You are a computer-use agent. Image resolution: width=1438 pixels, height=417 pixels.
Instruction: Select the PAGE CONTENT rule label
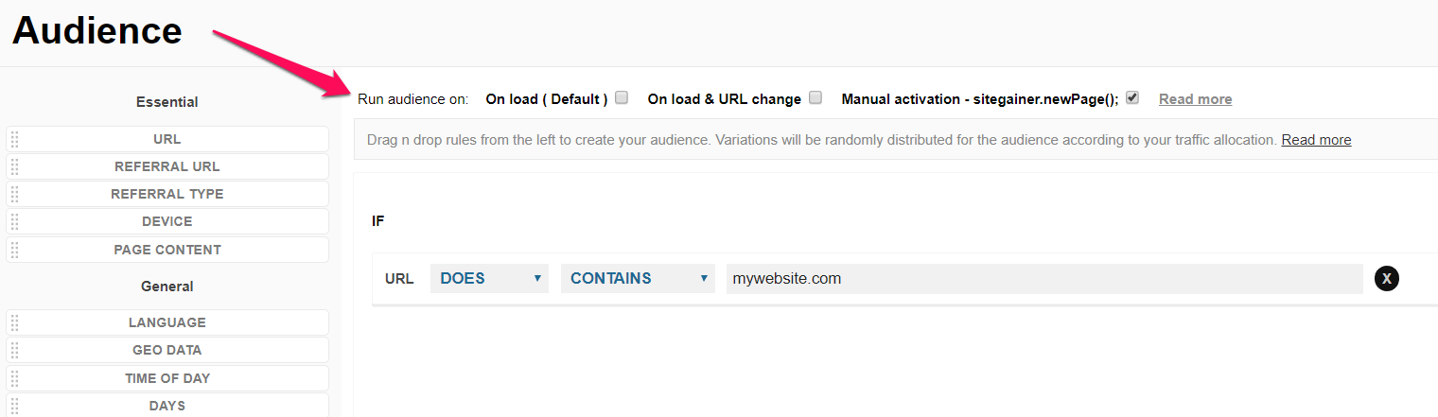[167, 250]
